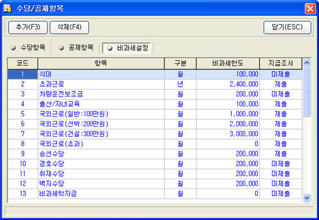This screenshot has height=220, width=319.
Task: Click the 코드 column header
Action: coord(23,63)
